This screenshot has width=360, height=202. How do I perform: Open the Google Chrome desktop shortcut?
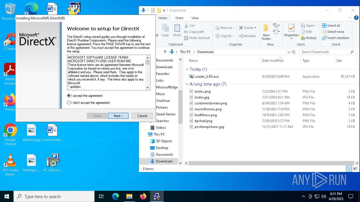click(x=10, y=135)
